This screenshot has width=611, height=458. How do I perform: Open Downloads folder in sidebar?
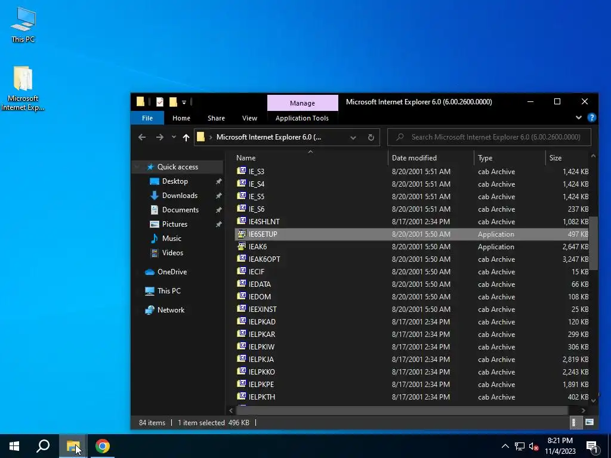point(180,196)
